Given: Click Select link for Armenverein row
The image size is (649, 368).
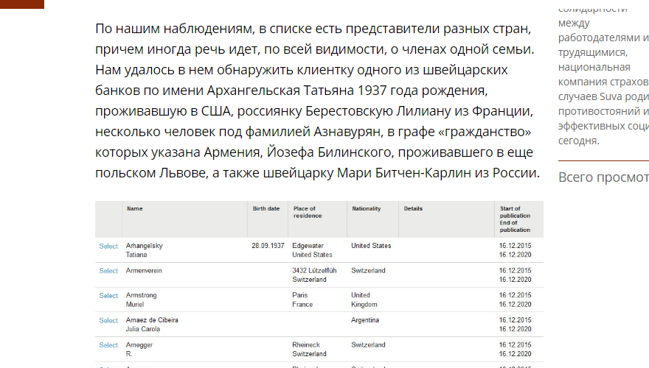Looking at the screenshot, I should 108,271.
